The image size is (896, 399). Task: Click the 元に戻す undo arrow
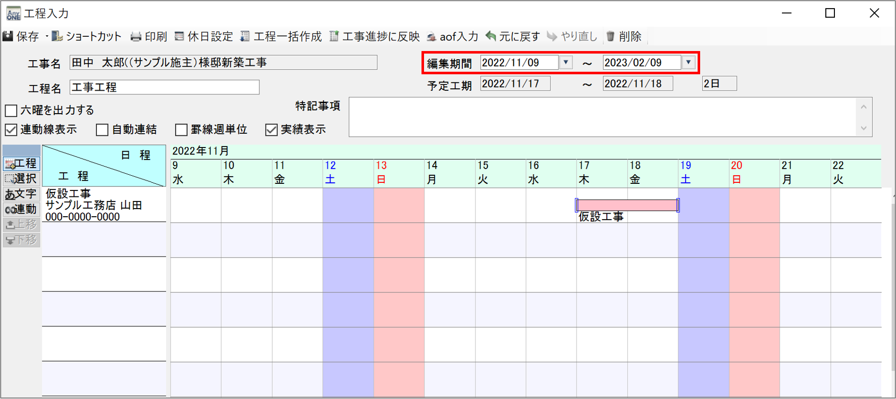[x=491, y=36]
